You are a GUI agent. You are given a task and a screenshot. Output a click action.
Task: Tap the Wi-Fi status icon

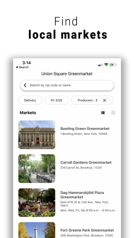[106, 65]
